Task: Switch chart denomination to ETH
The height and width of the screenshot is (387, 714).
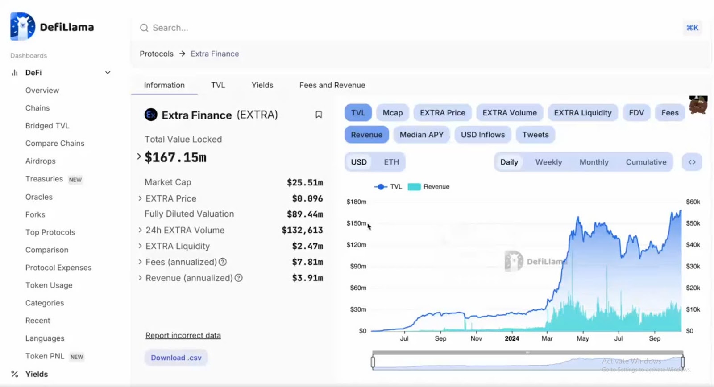Action: point(391,162)
